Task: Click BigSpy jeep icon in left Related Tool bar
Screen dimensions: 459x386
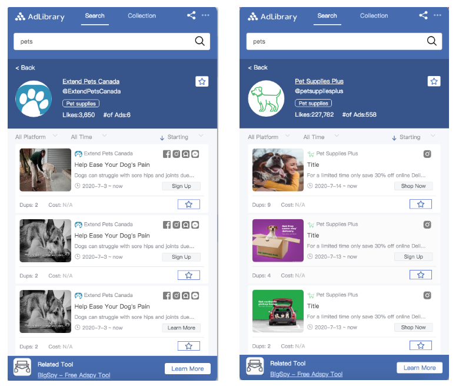Action: [x=22, y=367]
